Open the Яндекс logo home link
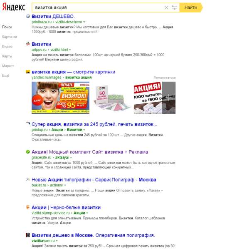The image size is (247, 249). (14, 8)
